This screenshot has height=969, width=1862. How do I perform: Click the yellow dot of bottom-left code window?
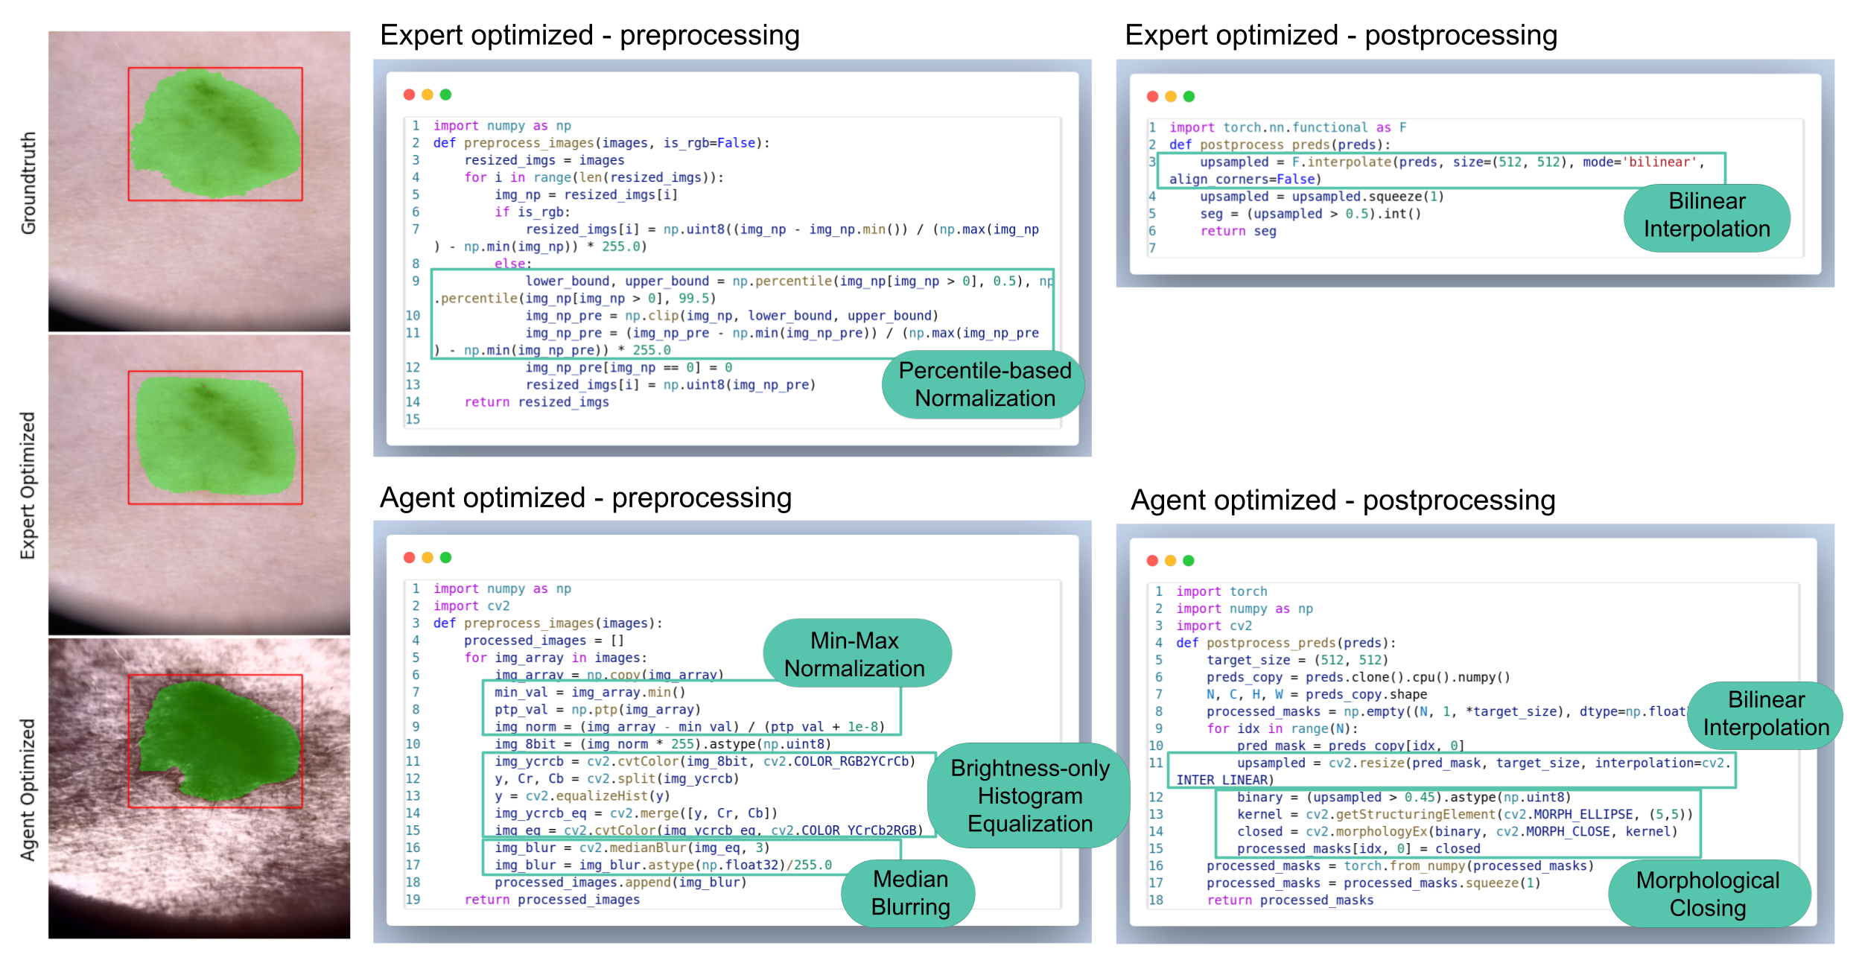click(x=428, y=558)
